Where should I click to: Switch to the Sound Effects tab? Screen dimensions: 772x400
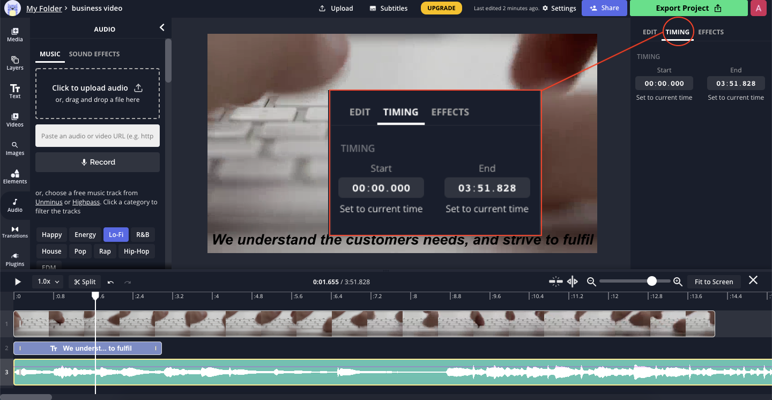tap(94, 54)
